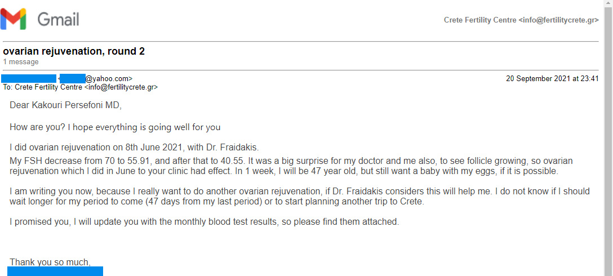Click the scrollbar up arrow
The height and width of the screenshot is (276, 613).
pos(608,3)
